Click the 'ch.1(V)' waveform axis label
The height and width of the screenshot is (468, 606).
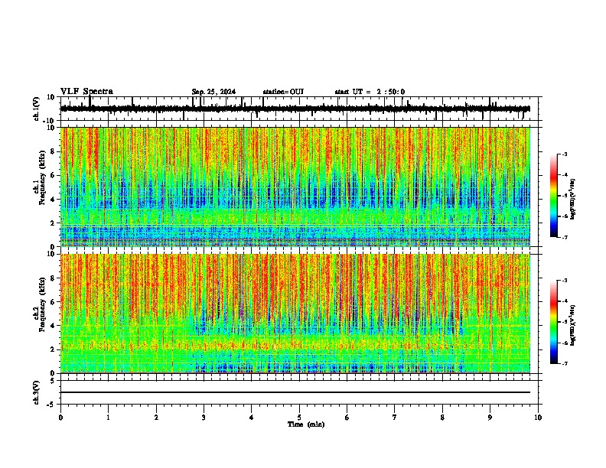[37, 109]
